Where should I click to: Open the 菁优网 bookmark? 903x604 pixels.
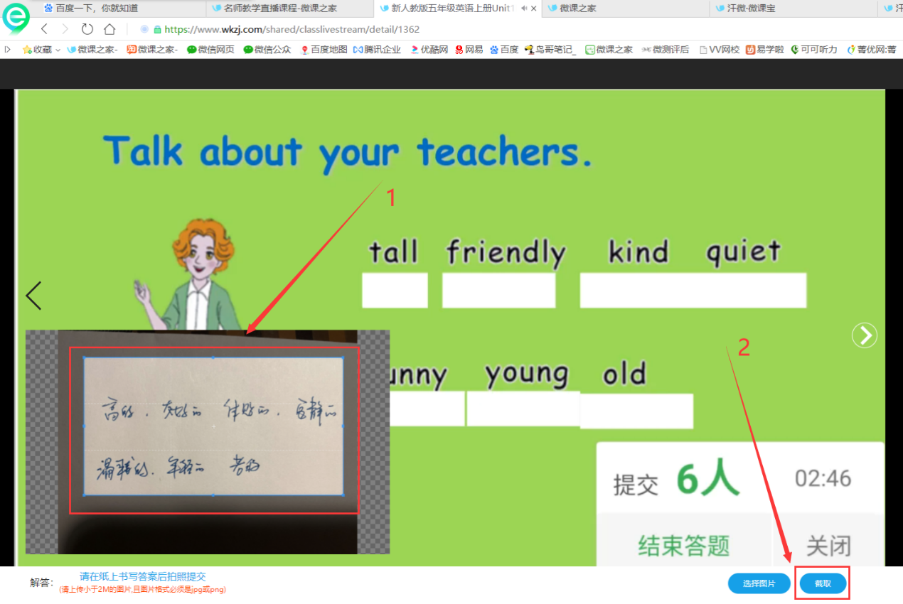coord(872,49)
